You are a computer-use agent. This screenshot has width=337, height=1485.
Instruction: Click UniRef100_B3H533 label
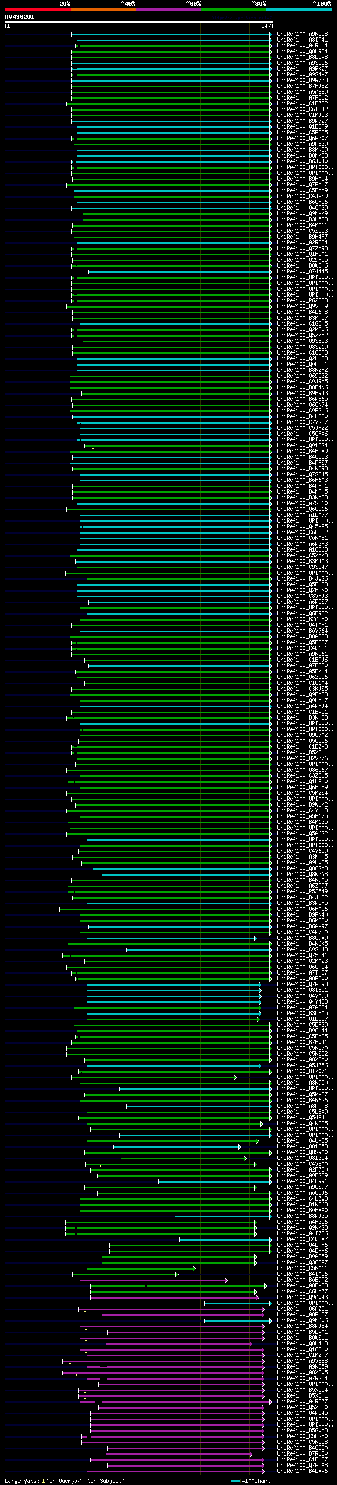tap(302, 219)
